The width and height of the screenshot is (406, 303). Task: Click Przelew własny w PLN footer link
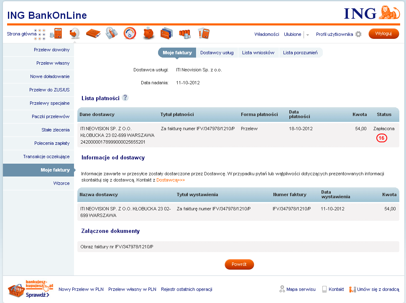coord(132,289)
